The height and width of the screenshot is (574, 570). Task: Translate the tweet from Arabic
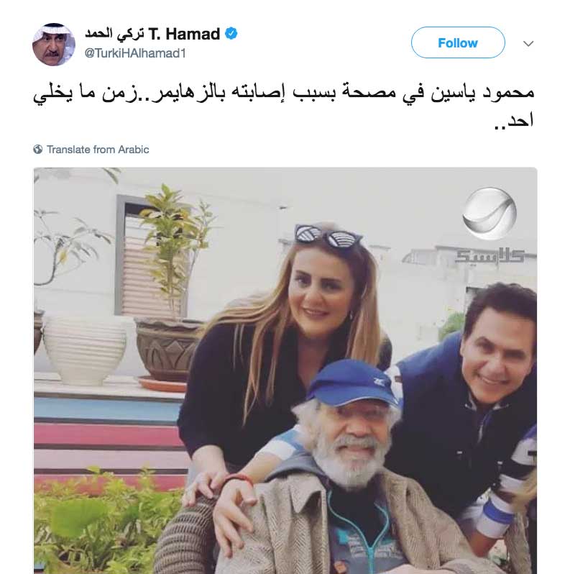coord(98,150)
